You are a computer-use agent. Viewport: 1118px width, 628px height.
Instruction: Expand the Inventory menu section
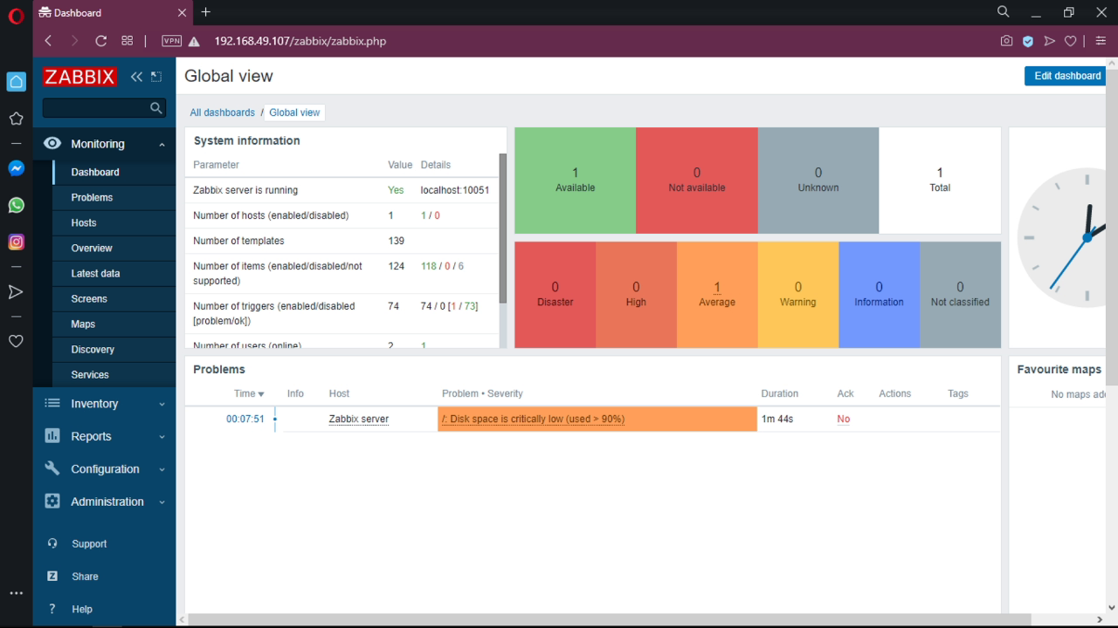click(x=105, y=404)
